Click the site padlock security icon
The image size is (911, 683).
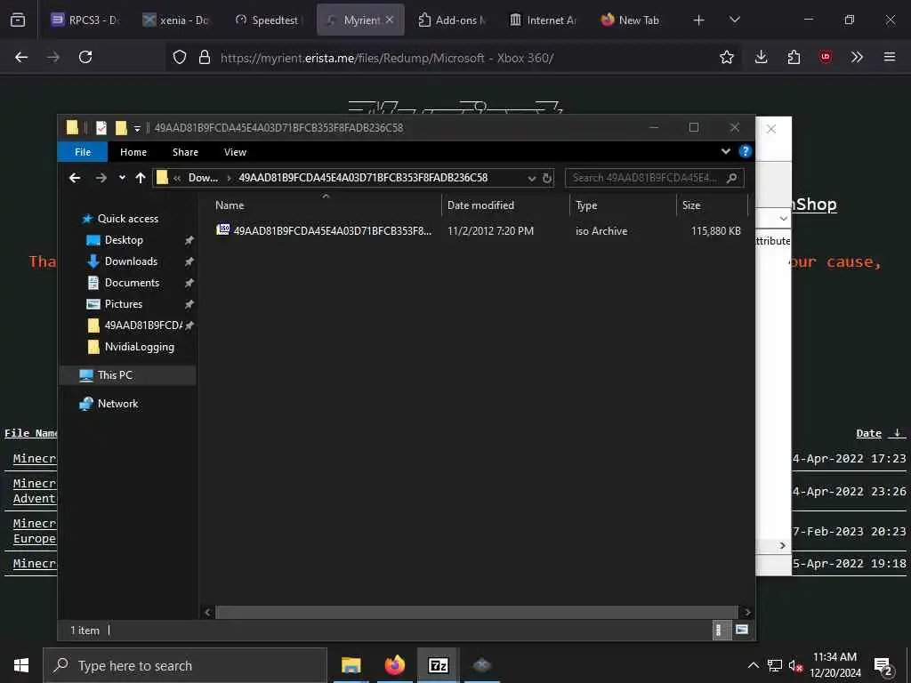point(205,57)
